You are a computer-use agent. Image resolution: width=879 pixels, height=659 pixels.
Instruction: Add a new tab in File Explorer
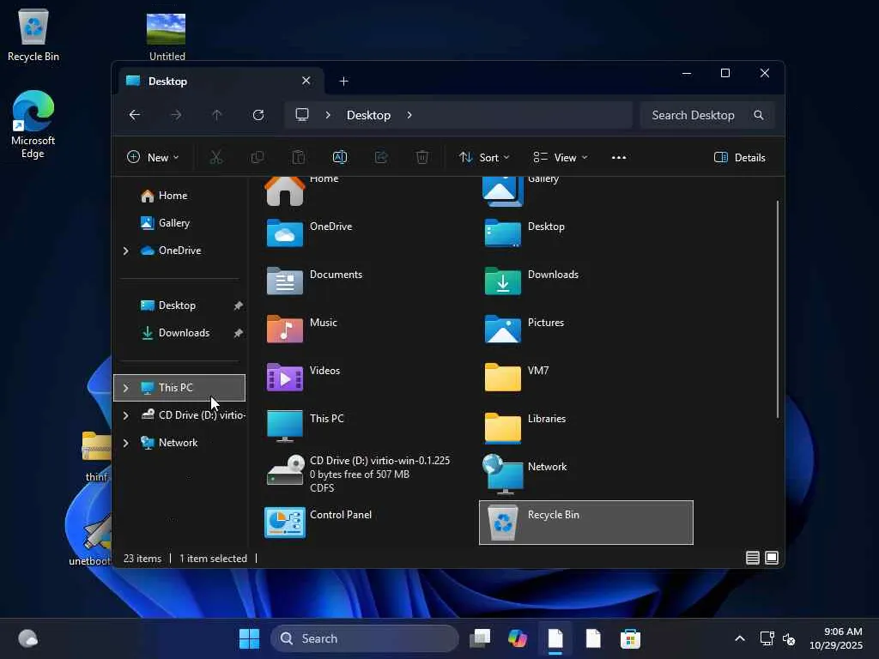[343, 81]
